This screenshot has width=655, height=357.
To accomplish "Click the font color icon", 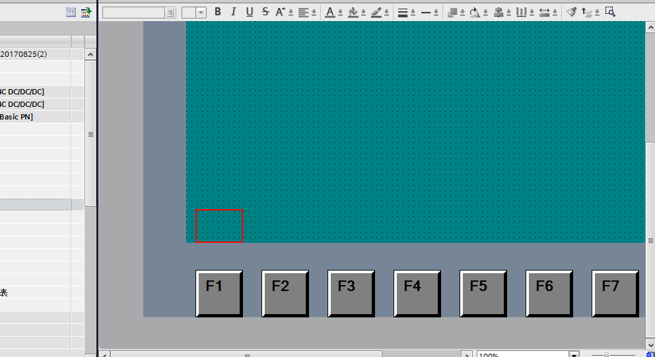I will point(330,12).
